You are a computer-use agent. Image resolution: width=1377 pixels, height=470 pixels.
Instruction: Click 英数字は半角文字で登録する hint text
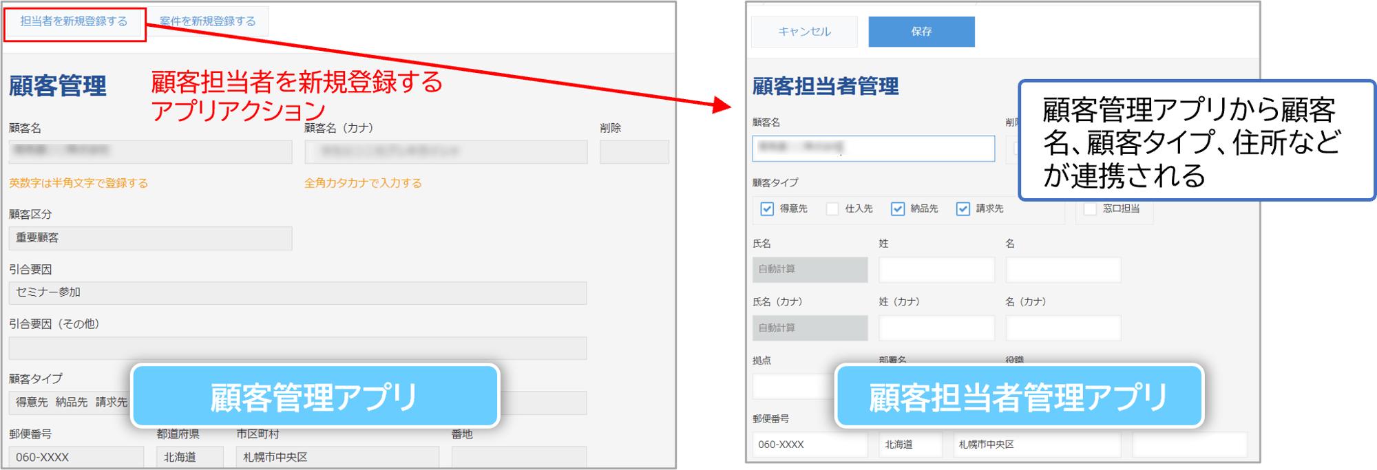click(x=78, y=183)
